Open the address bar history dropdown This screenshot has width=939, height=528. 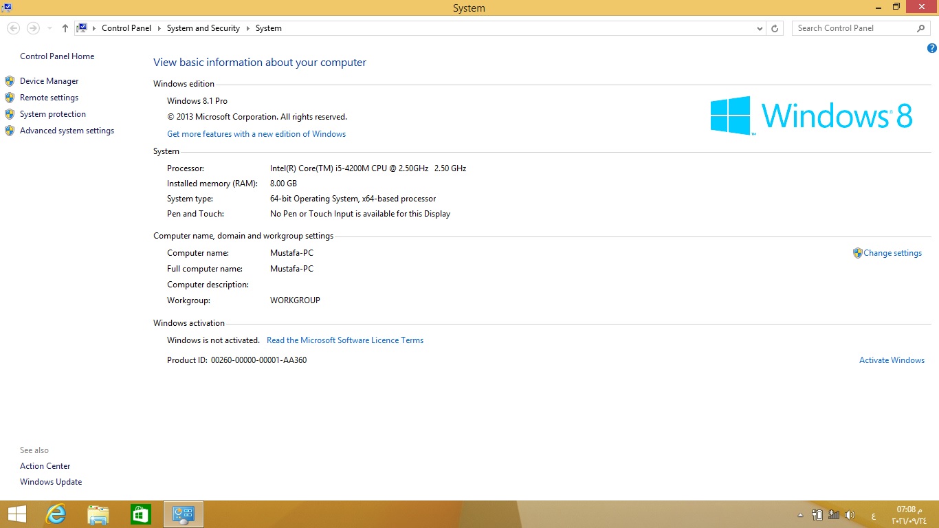(x=760, y=28)
